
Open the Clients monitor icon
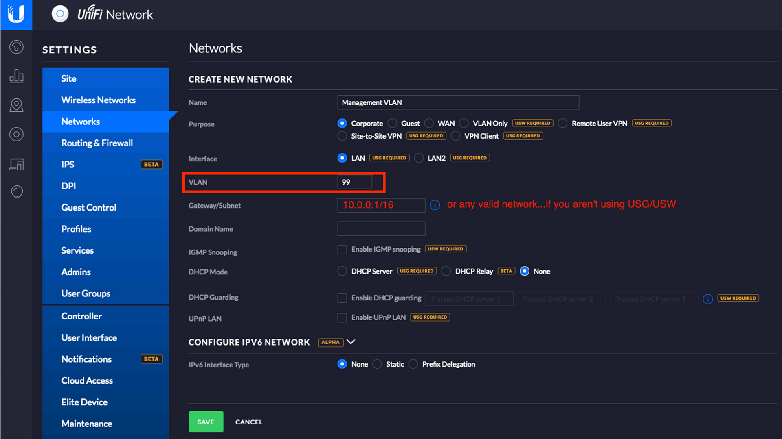16,164
